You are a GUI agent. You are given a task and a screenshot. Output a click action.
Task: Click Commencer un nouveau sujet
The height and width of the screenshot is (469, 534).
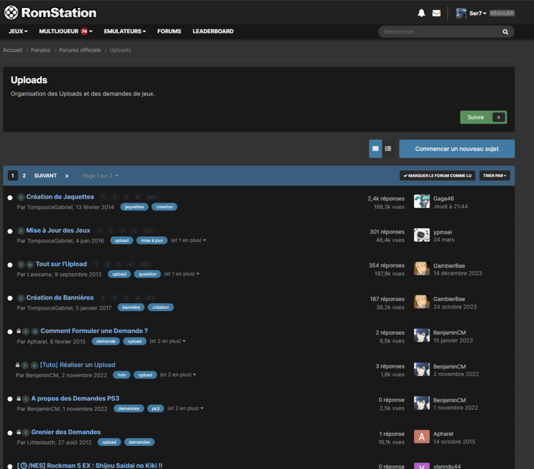tap(456, 149)
